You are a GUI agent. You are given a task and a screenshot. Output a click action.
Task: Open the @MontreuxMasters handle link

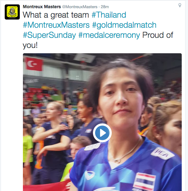click(x=80, y=7)
